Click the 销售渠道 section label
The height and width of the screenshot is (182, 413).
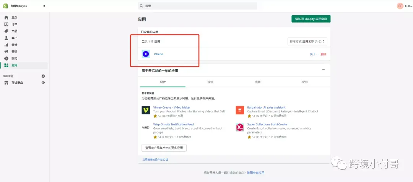click(8, 76)
